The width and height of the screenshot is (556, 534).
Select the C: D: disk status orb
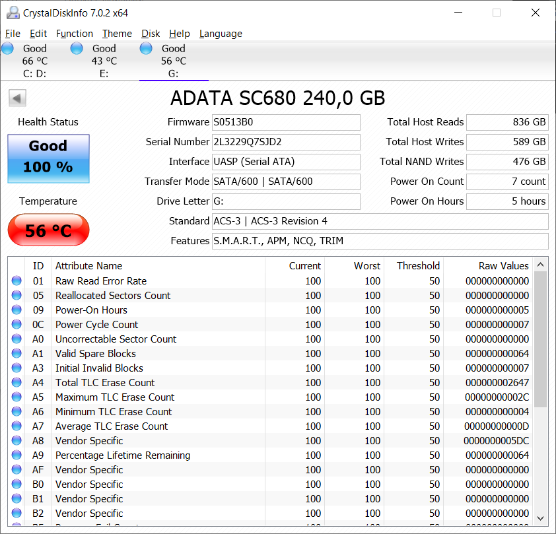7,48
